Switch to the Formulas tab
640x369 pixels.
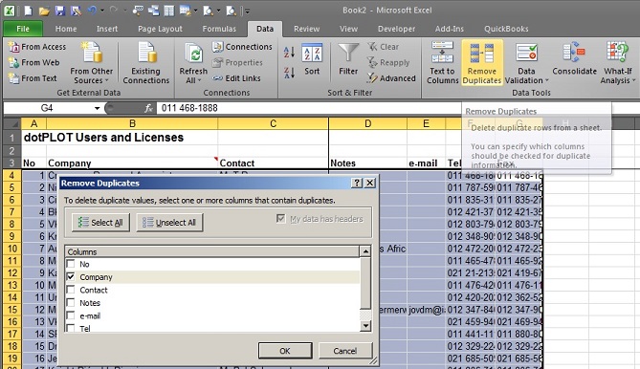click(219, 29)
